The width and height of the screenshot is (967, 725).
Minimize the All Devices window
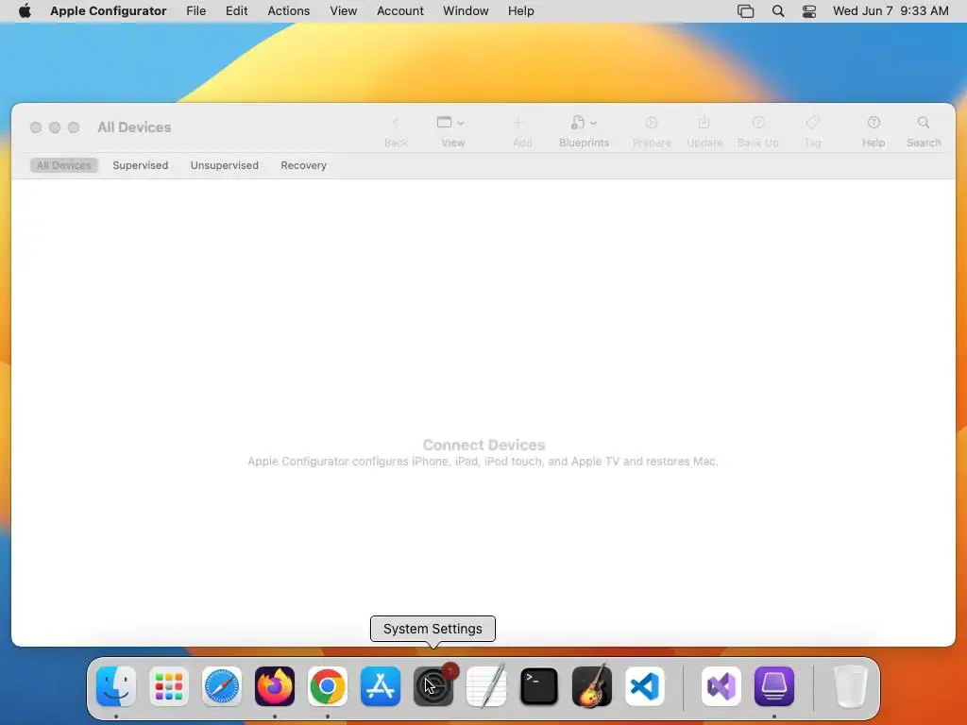tap(55, 127)
